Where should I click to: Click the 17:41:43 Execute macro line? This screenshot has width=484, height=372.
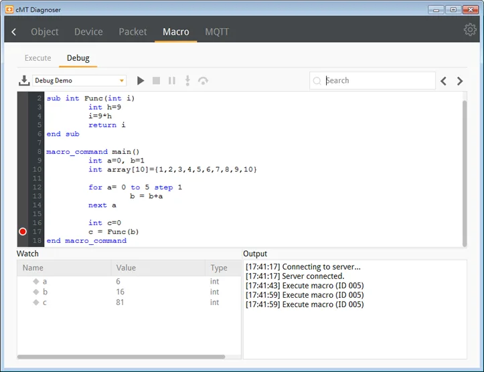(x=305, y=286)
